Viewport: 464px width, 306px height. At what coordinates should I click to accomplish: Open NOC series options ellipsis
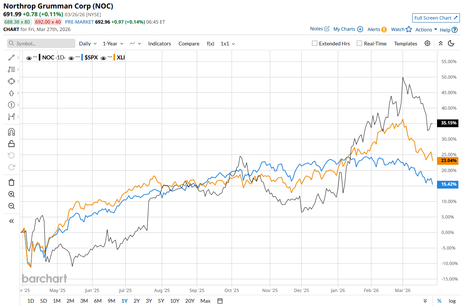pyautogui.click(x=35, y=58)
